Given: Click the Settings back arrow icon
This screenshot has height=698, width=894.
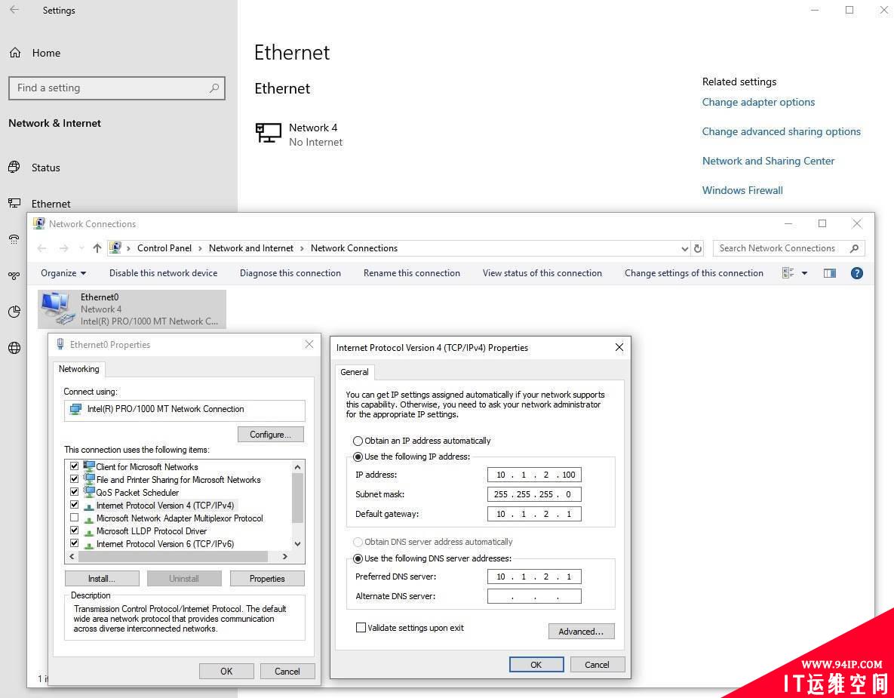Looking at the screenshot, I should pyautogui.click(x=14, y=10).
